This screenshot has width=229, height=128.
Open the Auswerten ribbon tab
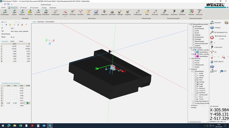pyautogui.click(x=34, y=7)
